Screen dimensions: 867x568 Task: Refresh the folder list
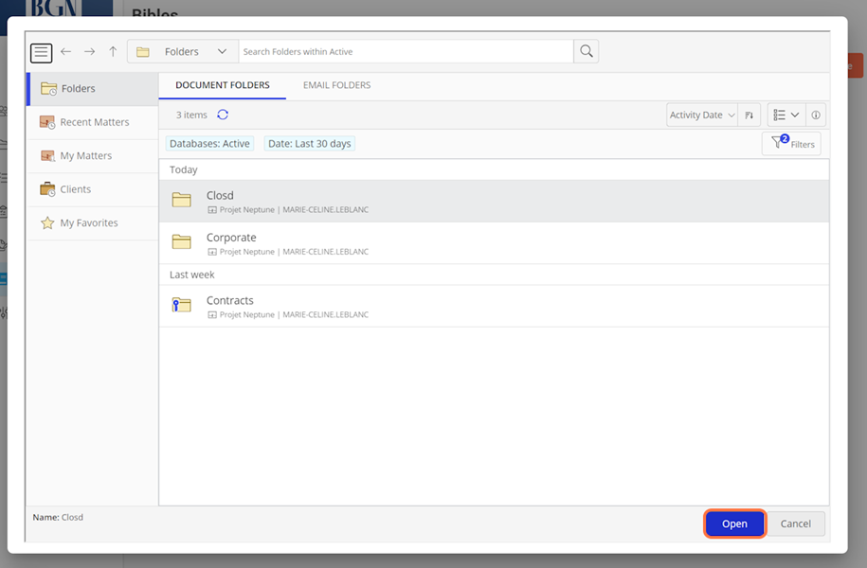[x=223, y=115]
